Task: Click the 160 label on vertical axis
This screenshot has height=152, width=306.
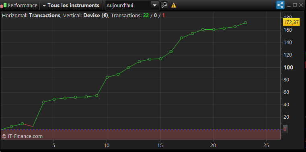Action: pos(288,30)
